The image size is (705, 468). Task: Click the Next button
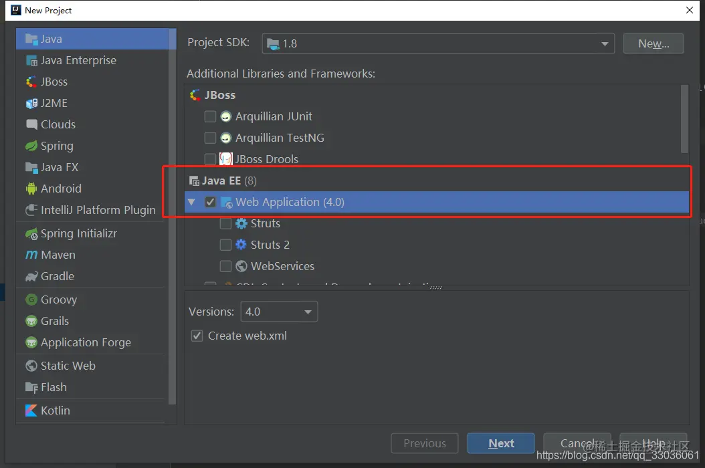pos(501,443)
